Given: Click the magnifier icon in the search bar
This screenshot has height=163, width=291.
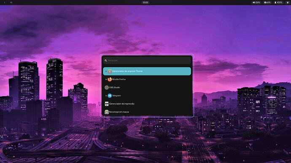Looking at the screenshot, I should 105,60.
